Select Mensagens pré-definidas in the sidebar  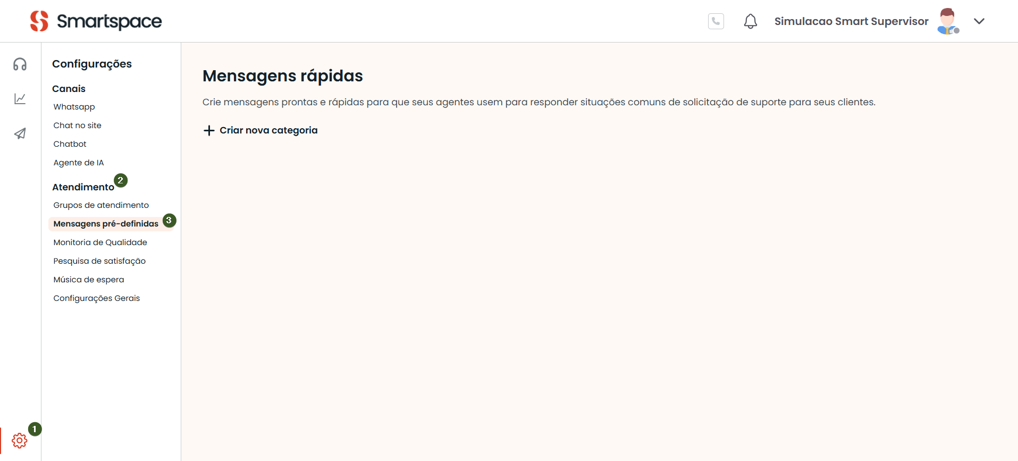click(106, 224)
